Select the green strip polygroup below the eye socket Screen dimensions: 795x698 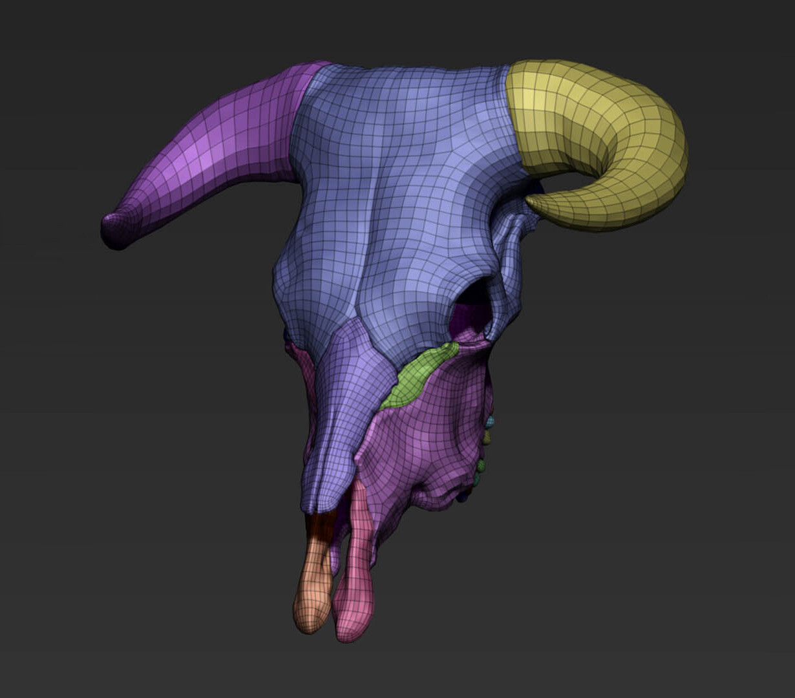(419, 376)
